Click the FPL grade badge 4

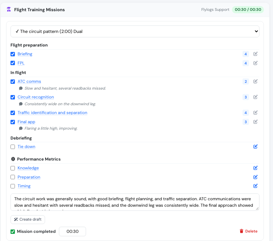[246, 63]
